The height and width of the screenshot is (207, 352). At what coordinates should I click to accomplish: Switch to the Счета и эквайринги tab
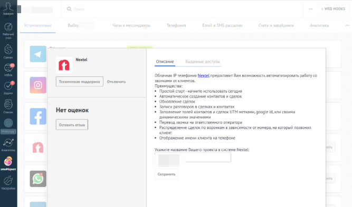click(276, 25)
